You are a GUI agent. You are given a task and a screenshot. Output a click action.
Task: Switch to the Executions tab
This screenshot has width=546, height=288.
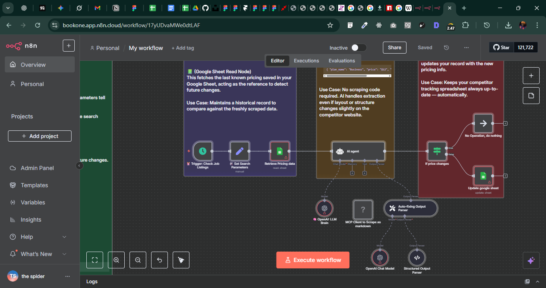[x=307, y=61]
